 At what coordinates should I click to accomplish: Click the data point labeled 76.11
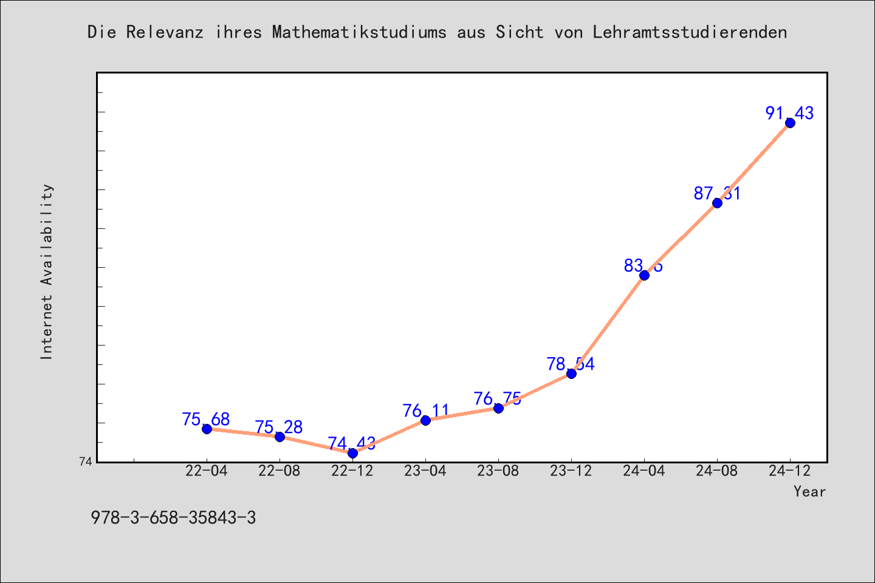(x=425, y=420)
